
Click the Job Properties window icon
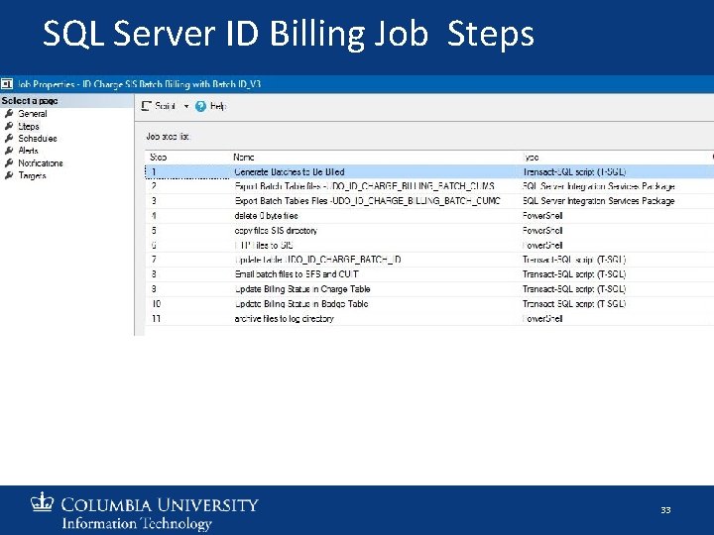(x=6, y=83)
